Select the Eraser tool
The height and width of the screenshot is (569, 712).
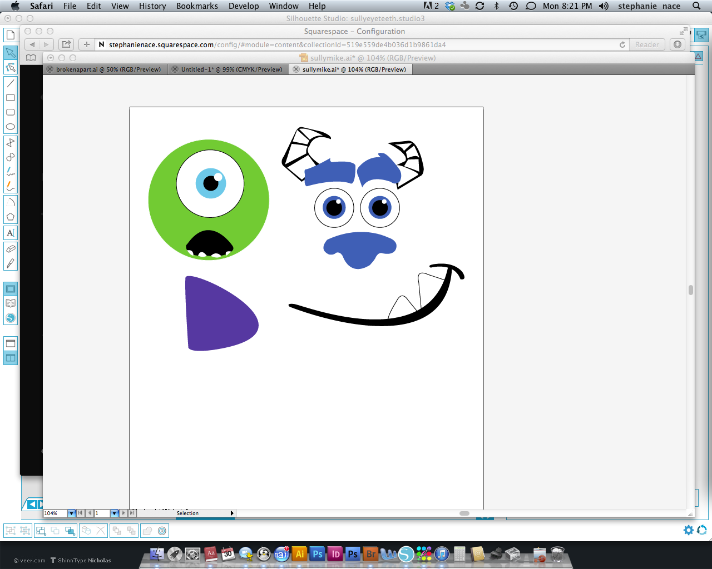click(11, 249)
